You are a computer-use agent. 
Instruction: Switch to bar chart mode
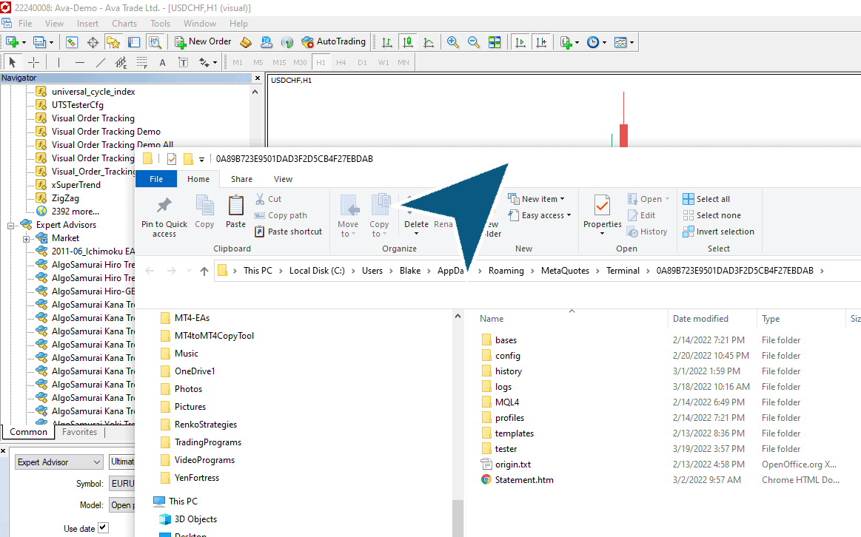[387, 42]
